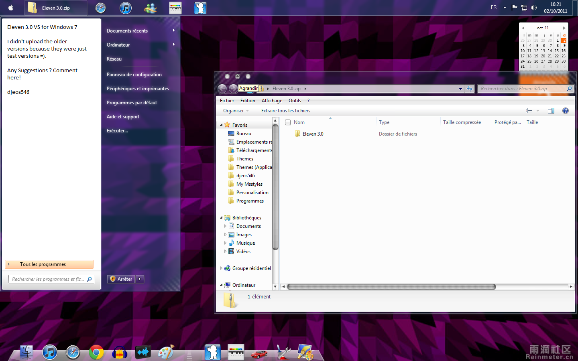The image size is (578, 361).
Task: Refresh the Eleven 3.0.zip address bar
Action: coord(470,89)
